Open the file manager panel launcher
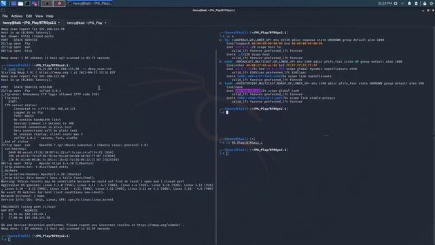Image resolution: width=435 pixels, height=245 pixels. (x=20, y=3)
